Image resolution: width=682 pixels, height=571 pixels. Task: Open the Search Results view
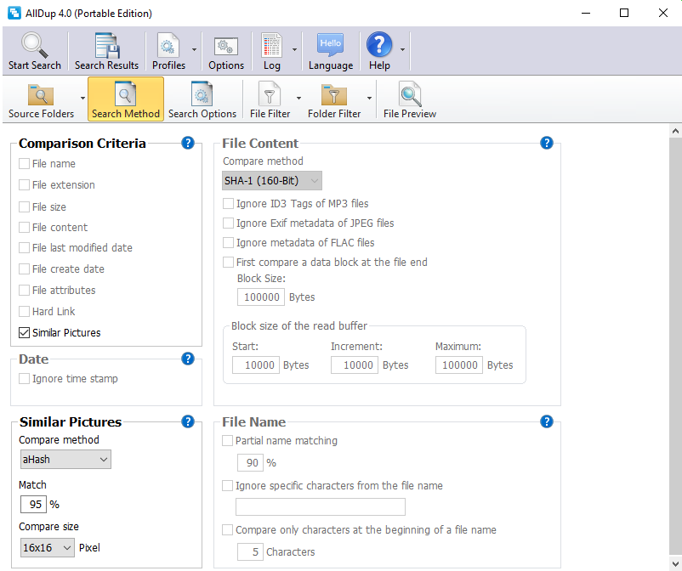coord(106,47)
